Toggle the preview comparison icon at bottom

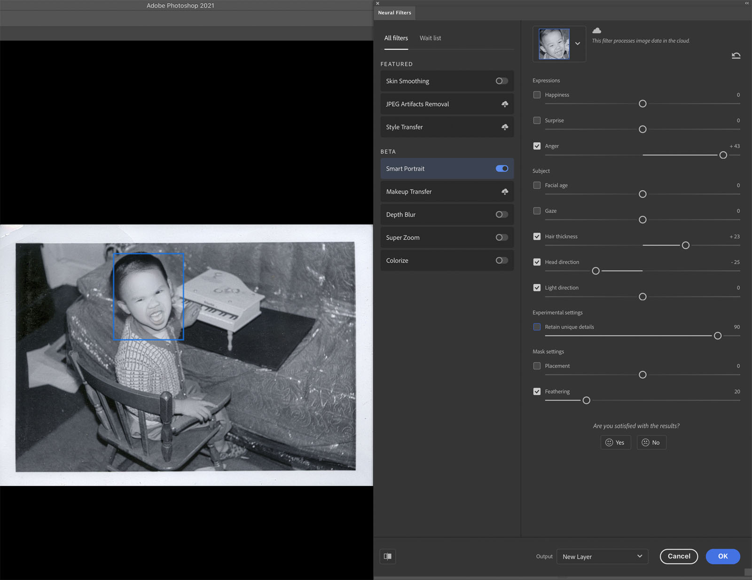point(388,556)
